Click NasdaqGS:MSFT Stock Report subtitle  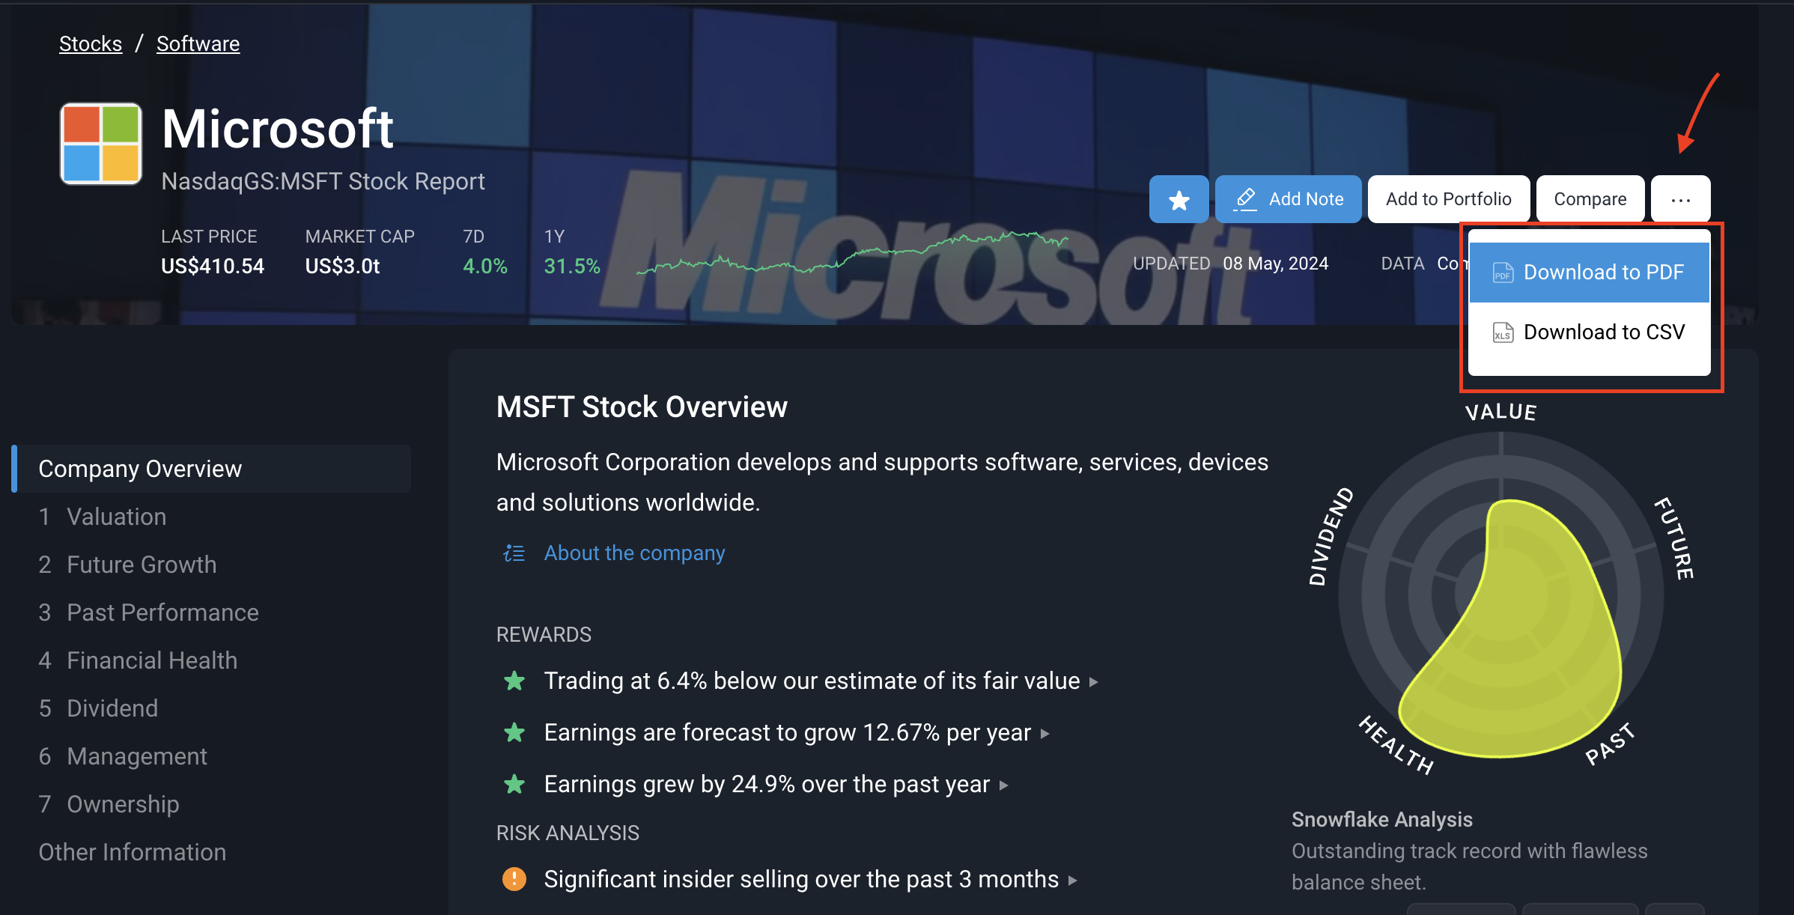click(x=323, y=181)
